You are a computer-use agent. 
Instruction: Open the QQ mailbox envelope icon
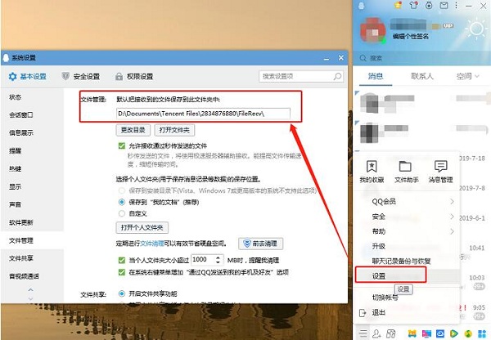(444, 6)
